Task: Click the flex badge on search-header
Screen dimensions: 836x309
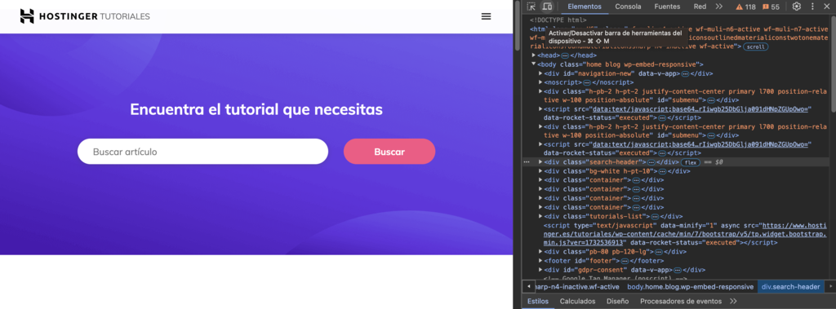Action: 691,162
